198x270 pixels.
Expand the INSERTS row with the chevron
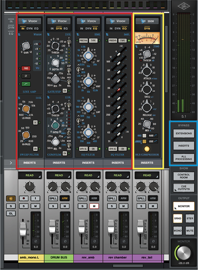[11, 163]
